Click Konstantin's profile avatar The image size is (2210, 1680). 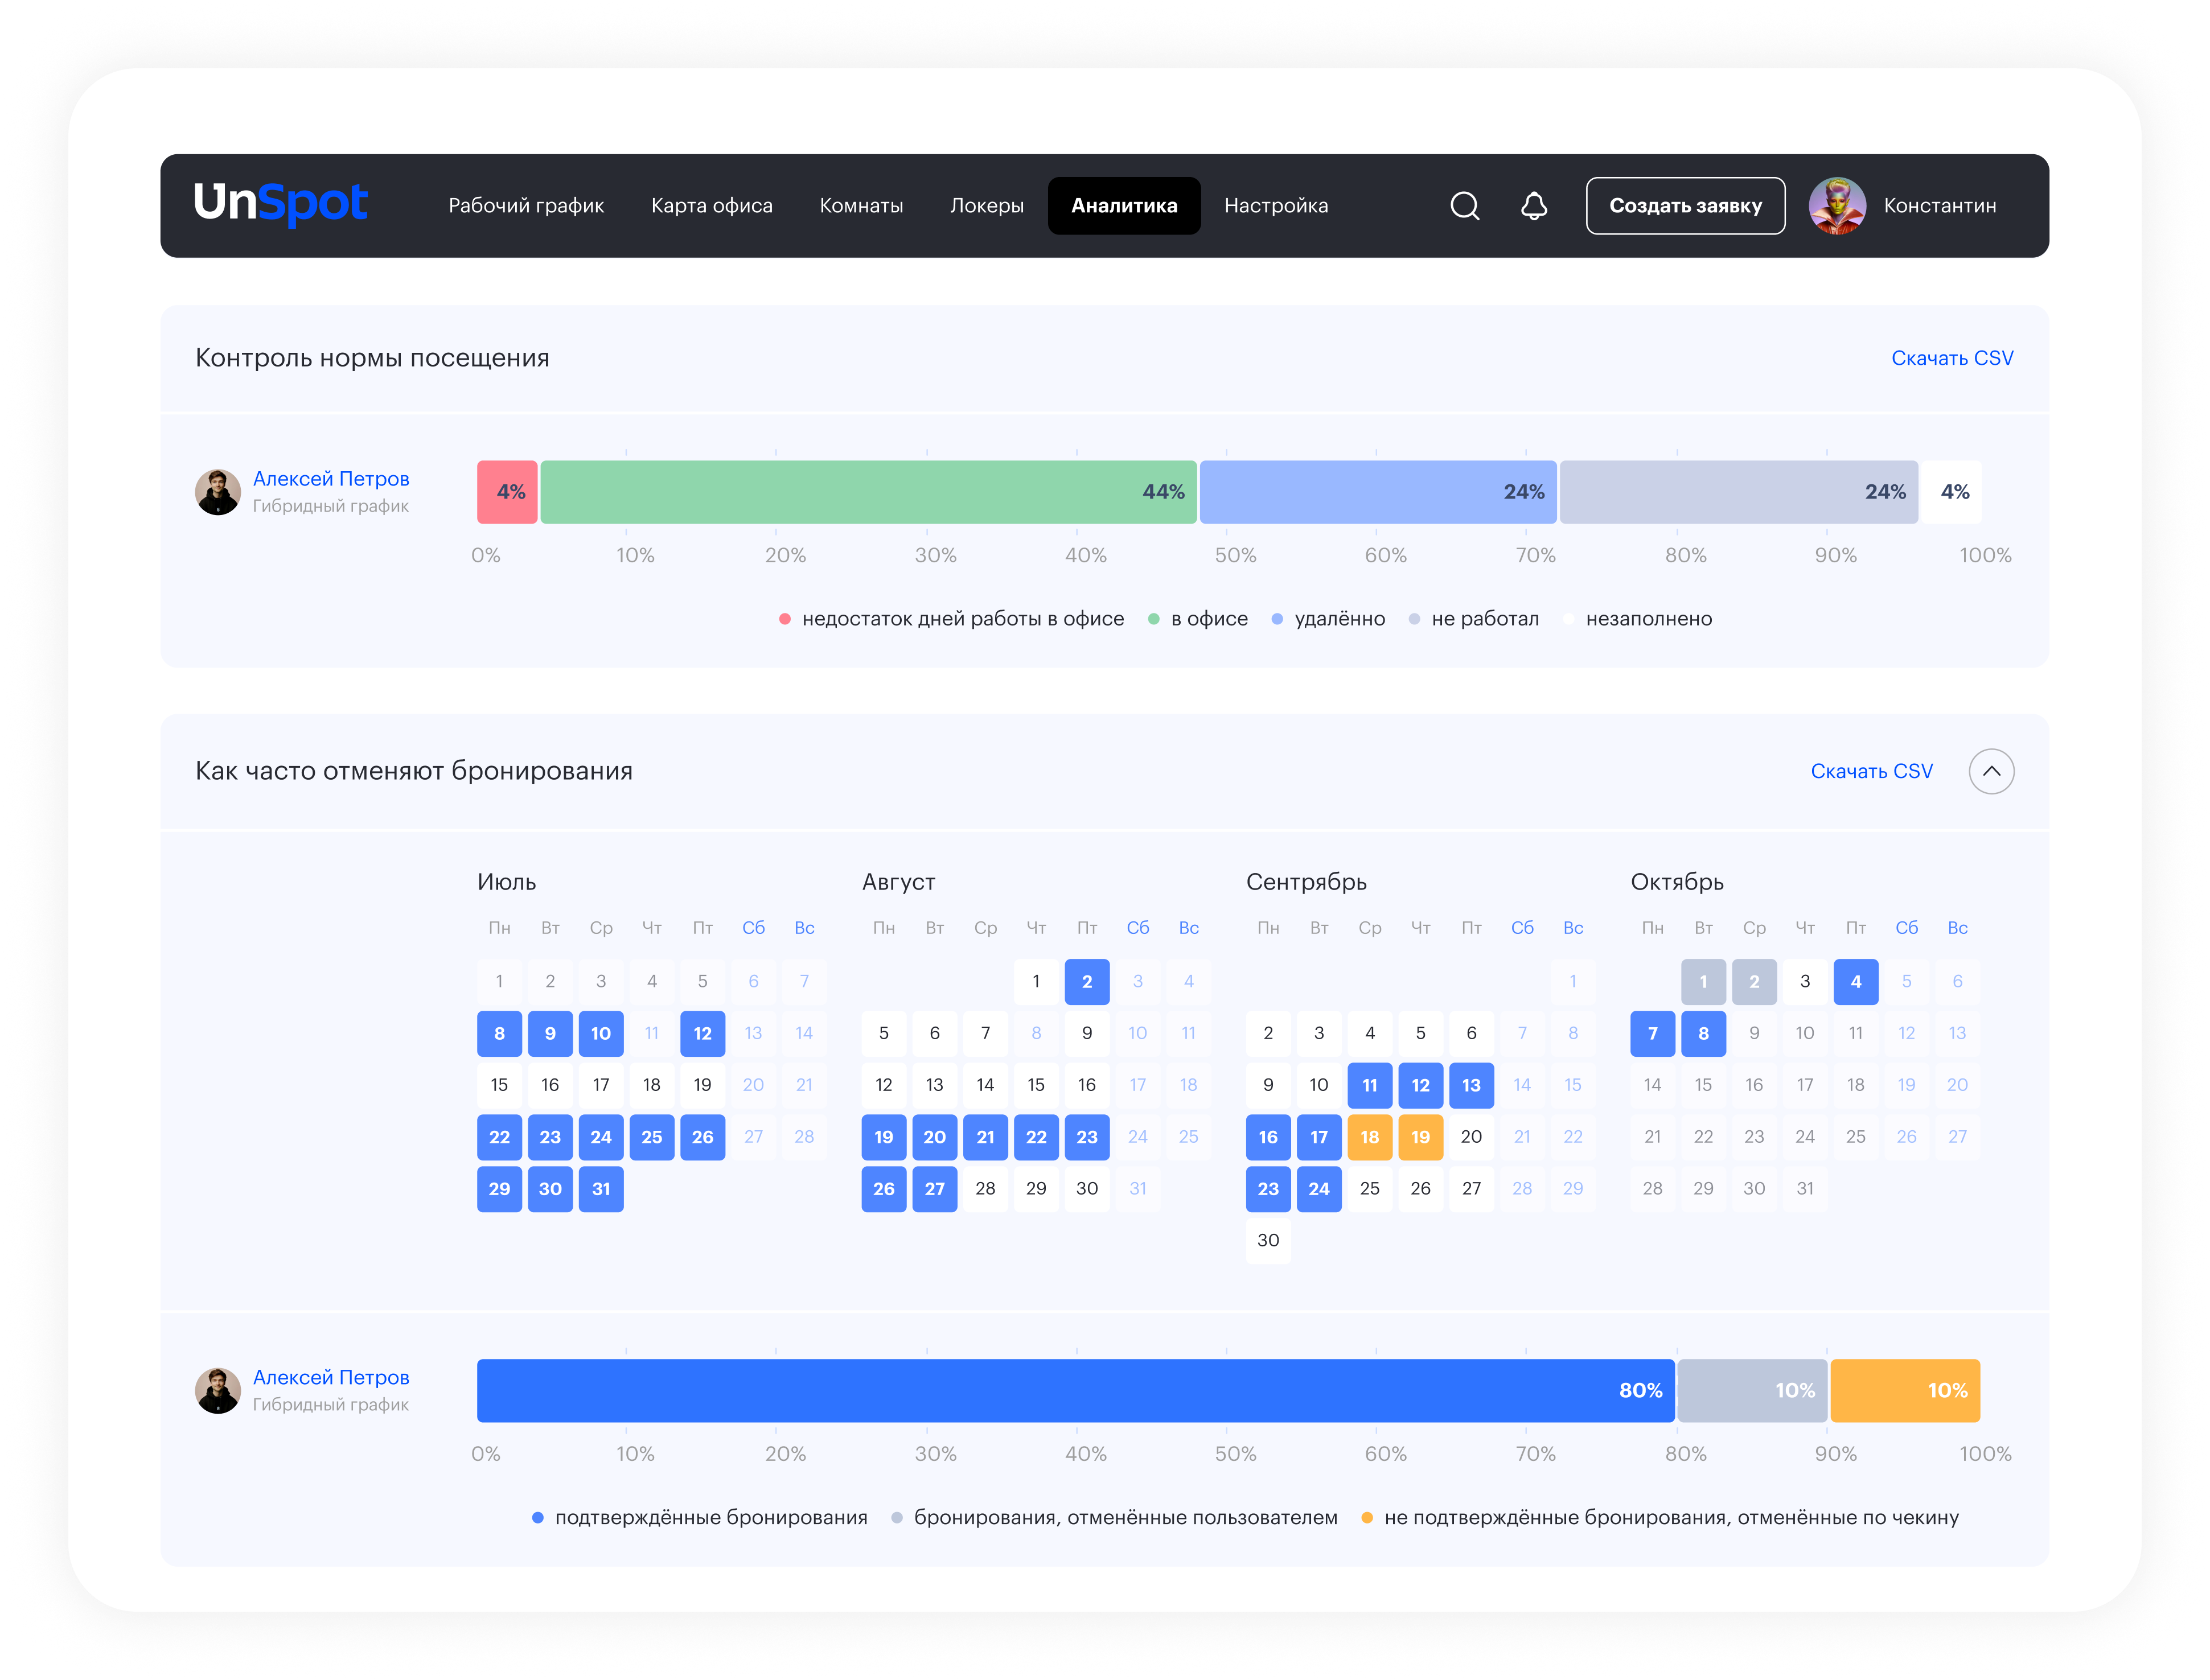tap(1837, 206)
